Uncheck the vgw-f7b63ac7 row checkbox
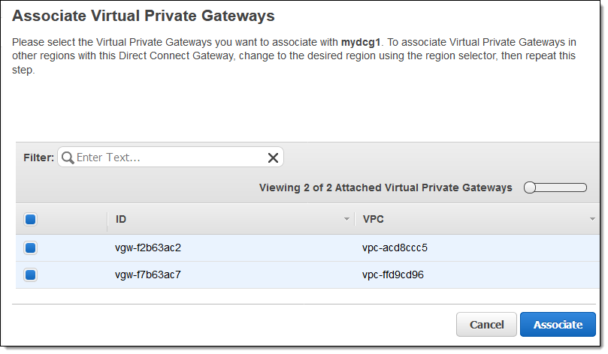Screen dimensions: 608x354 click(x=31, y=275)
